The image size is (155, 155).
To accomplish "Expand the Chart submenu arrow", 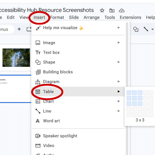I will pos(119,101).
